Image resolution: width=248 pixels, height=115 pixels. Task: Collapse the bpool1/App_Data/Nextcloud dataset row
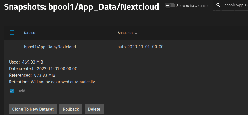[x=50, y=47]
